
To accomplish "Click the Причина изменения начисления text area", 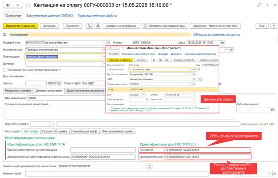I will click(119, 113).
